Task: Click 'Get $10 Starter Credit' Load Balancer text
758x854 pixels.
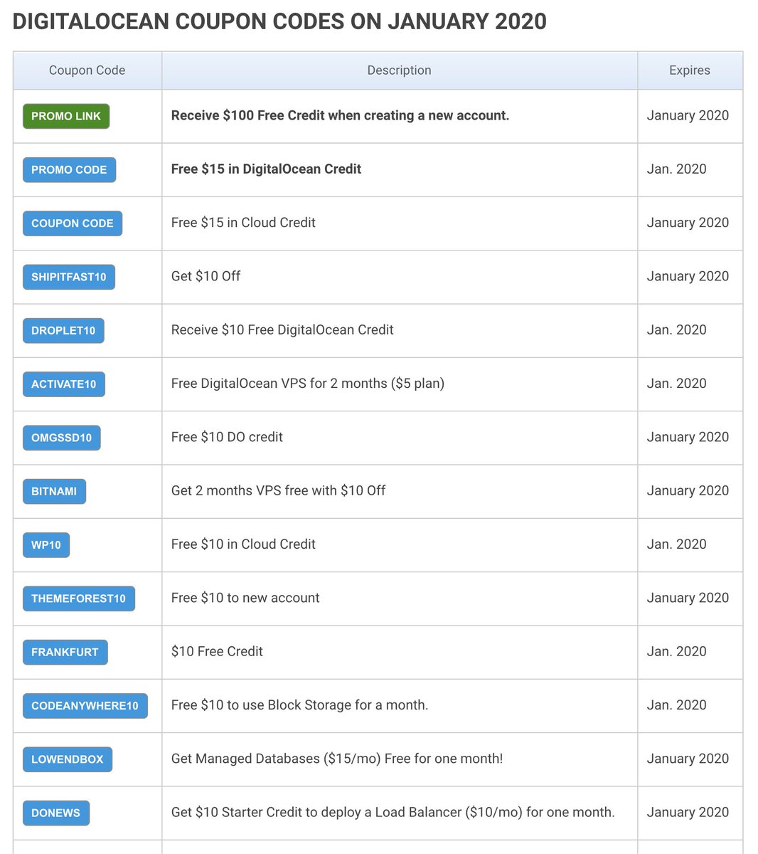Action: [393, 812]
